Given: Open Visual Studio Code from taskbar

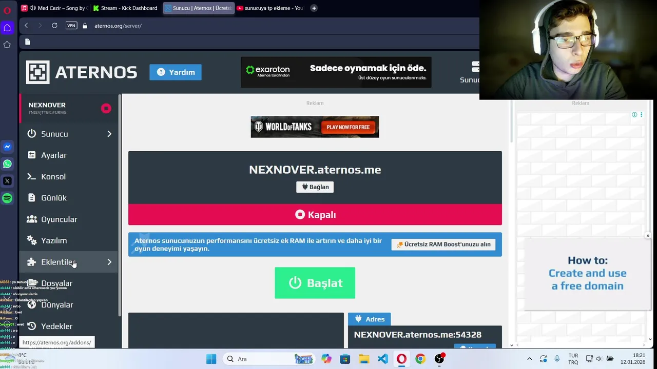Looking at the screenshot, I should pyautogui.click(x=383, y=359).
